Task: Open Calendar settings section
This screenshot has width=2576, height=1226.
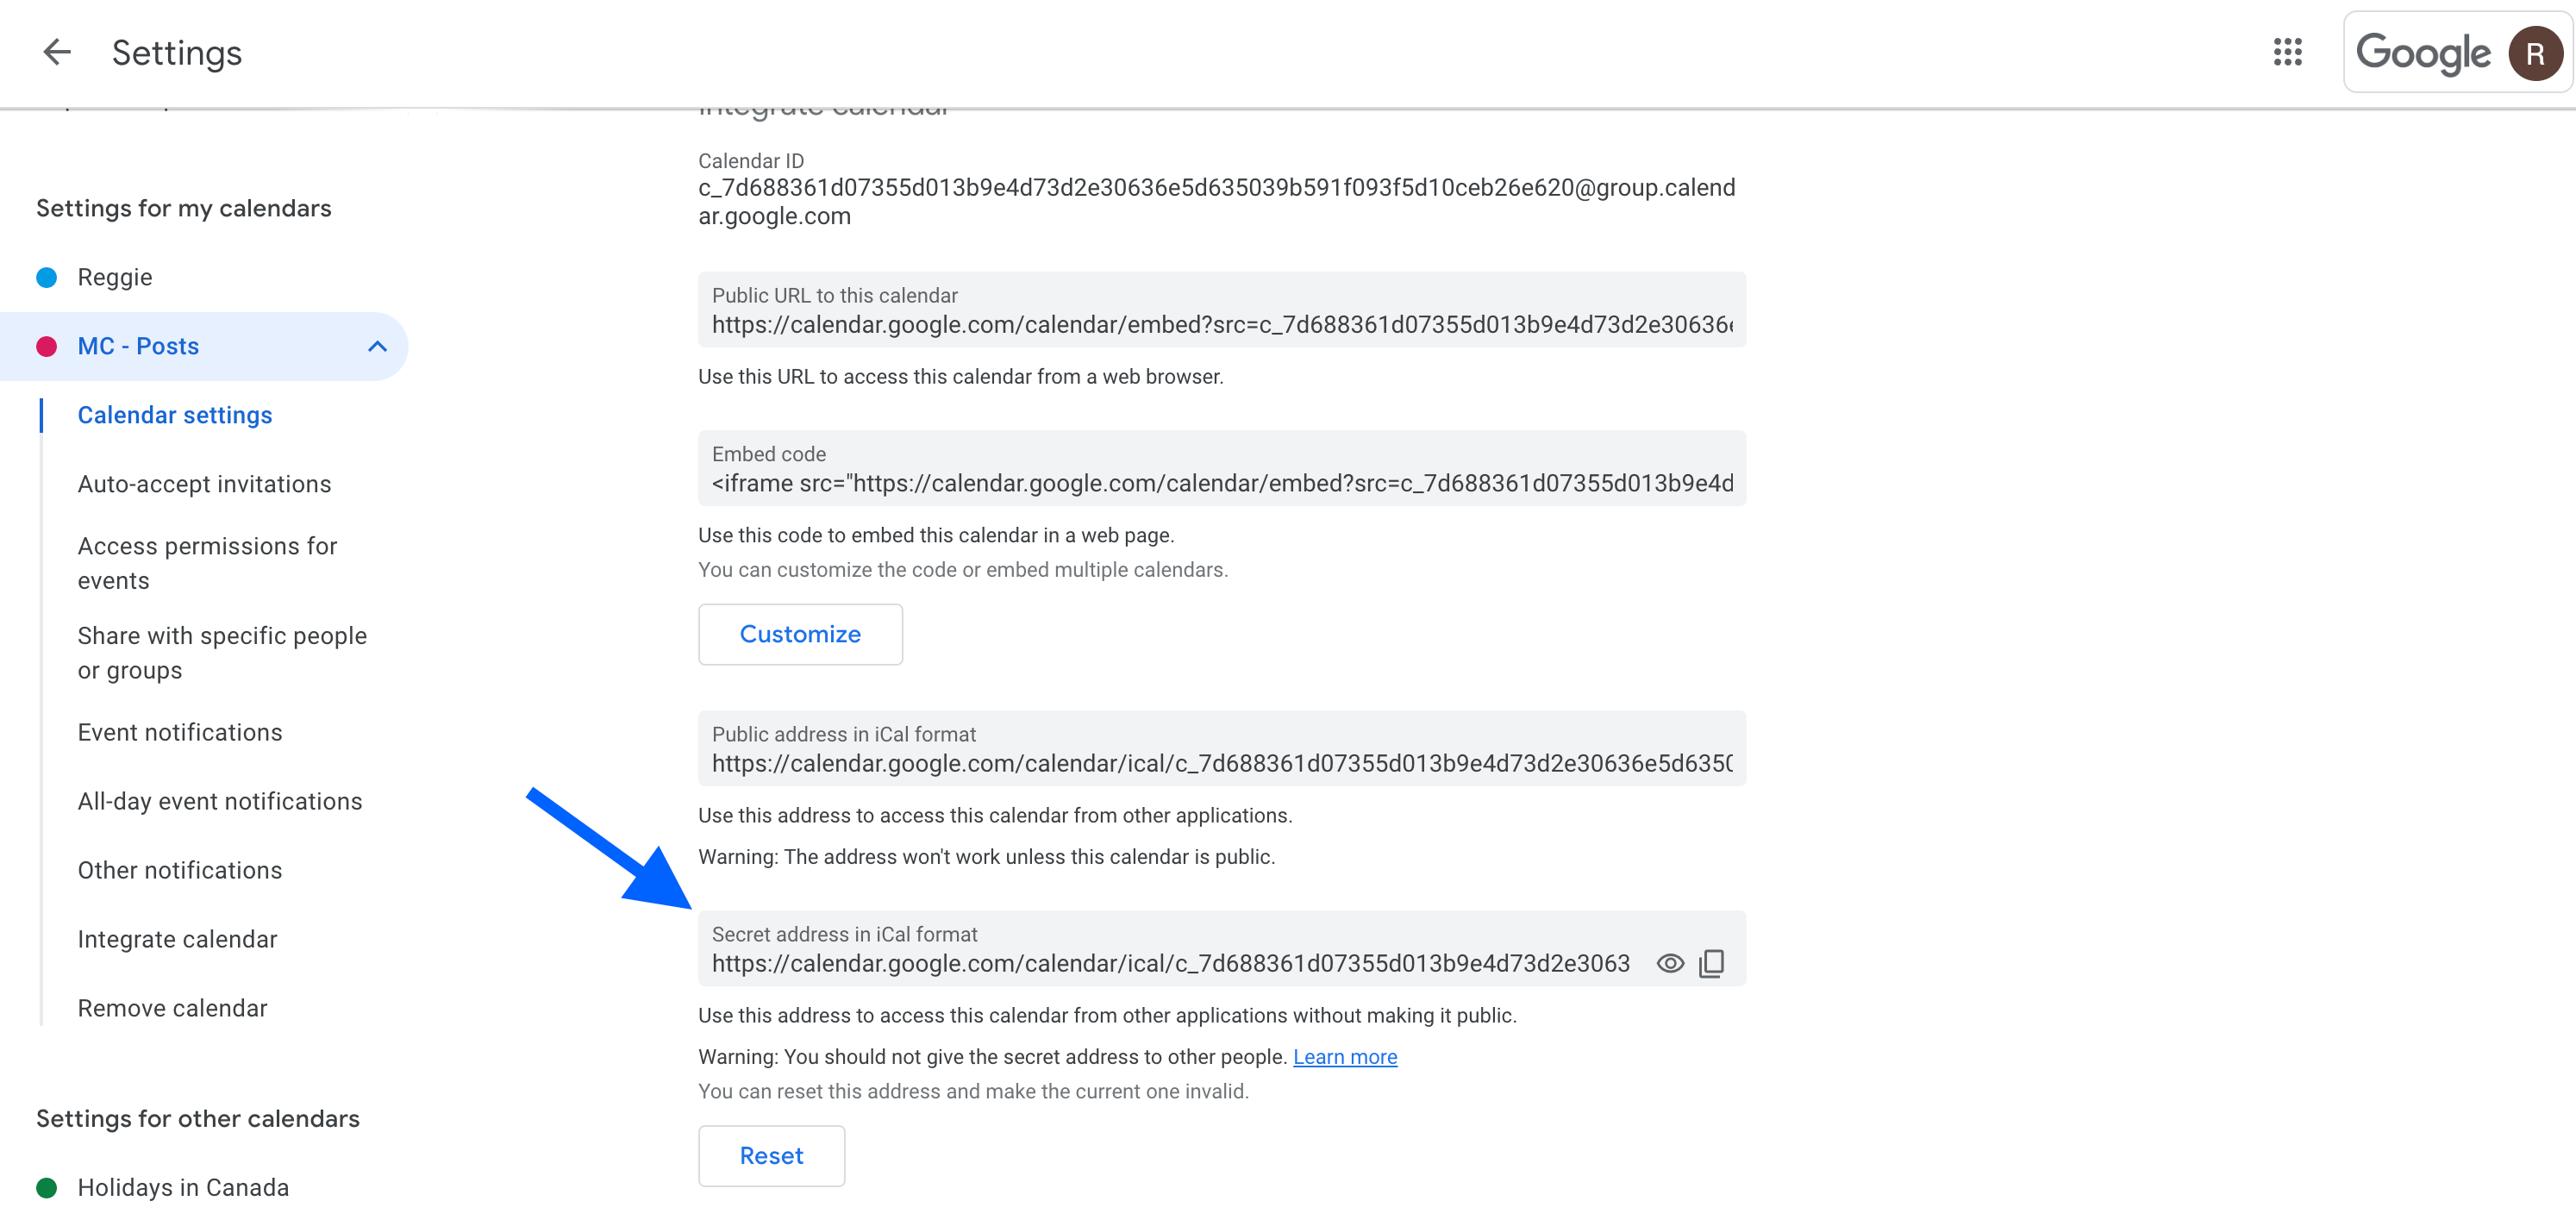Action: point(174,415)
